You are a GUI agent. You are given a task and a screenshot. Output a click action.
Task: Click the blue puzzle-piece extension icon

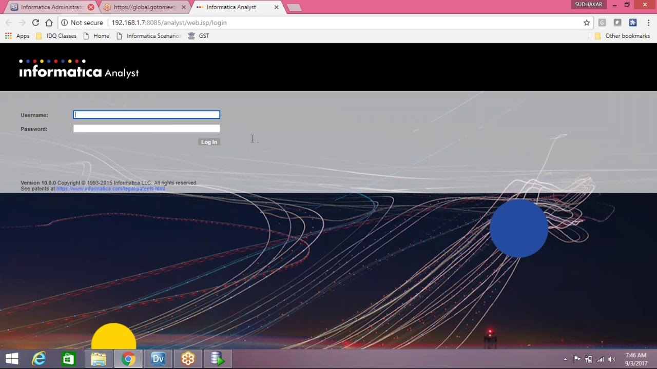[x=633, y=23]
